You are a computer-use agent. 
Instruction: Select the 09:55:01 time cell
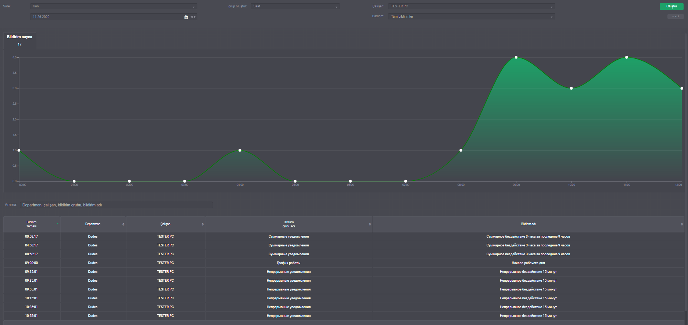pos(32,289)
